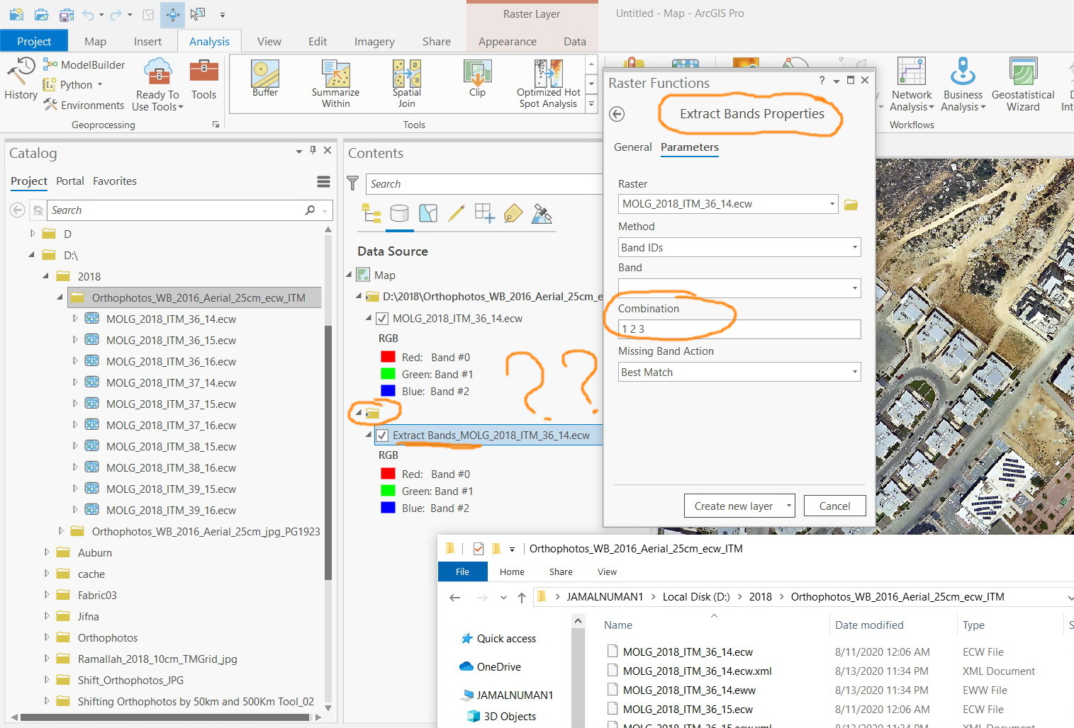
Task: Switch Contents to List By Labeling
Action: [x=513, y=213]
